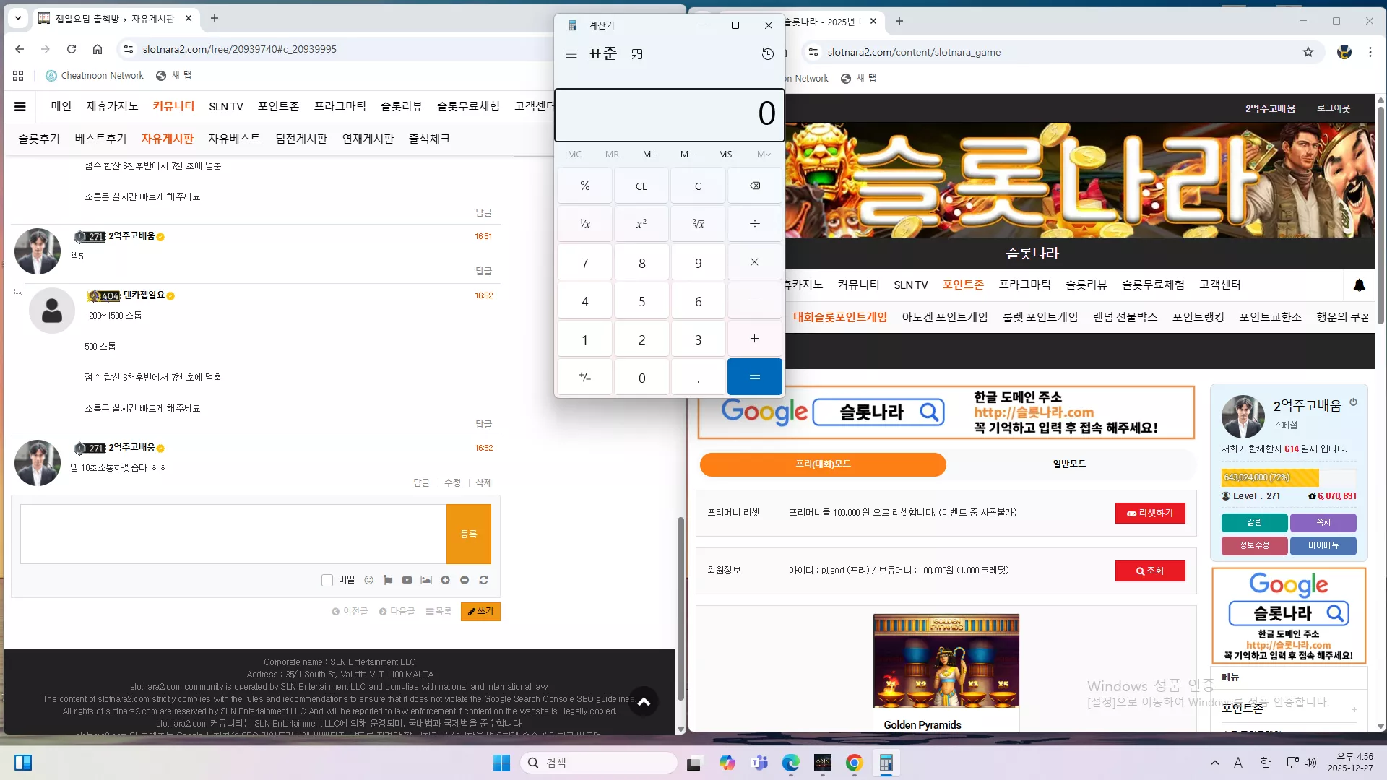
Task: Show hidden system tray icons
Action: tap(1215, 763)
